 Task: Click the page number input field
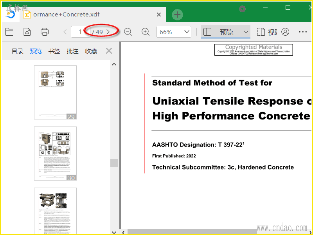[80, 32]
